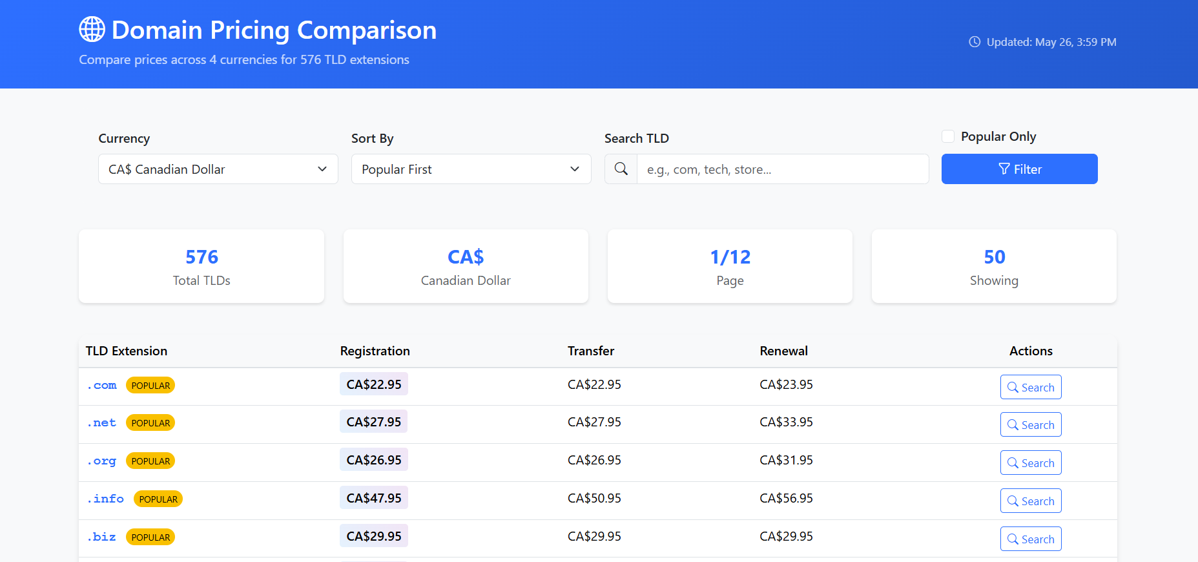
Task: Click the funnel icon on the Filter button
Action: click(x=1004, y=169)
